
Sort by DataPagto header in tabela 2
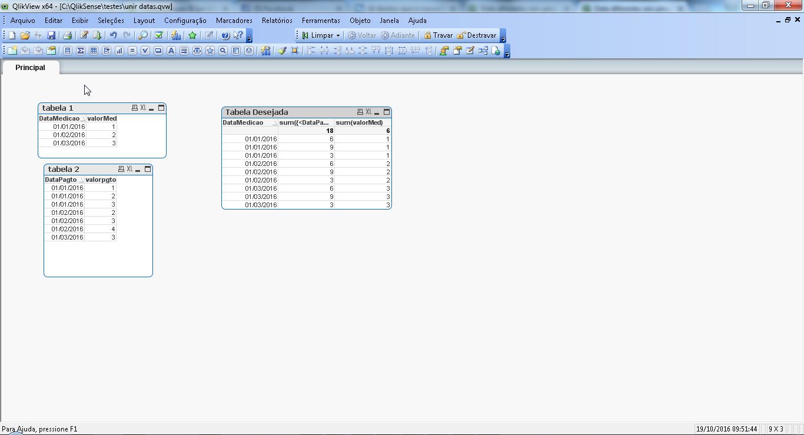(x=64, y=180)
